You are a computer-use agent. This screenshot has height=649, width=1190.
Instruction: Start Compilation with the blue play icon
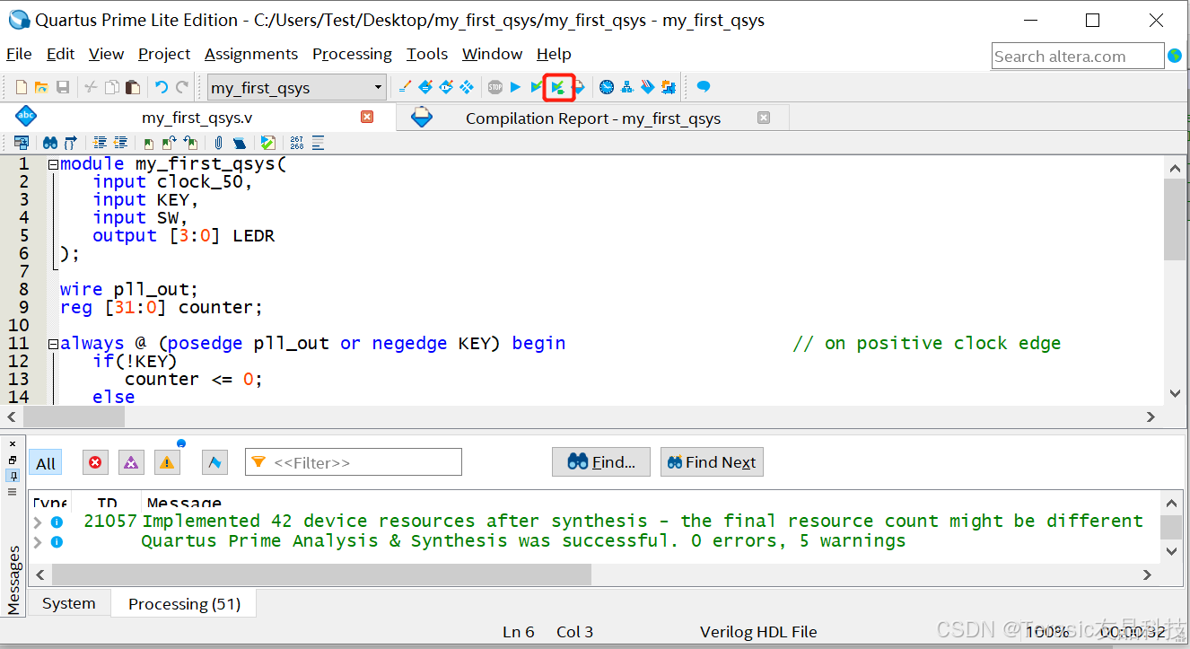515,87
